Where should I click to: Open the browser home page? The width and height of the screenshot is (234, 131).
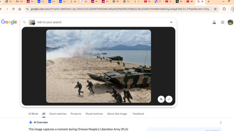coord(20,9)
